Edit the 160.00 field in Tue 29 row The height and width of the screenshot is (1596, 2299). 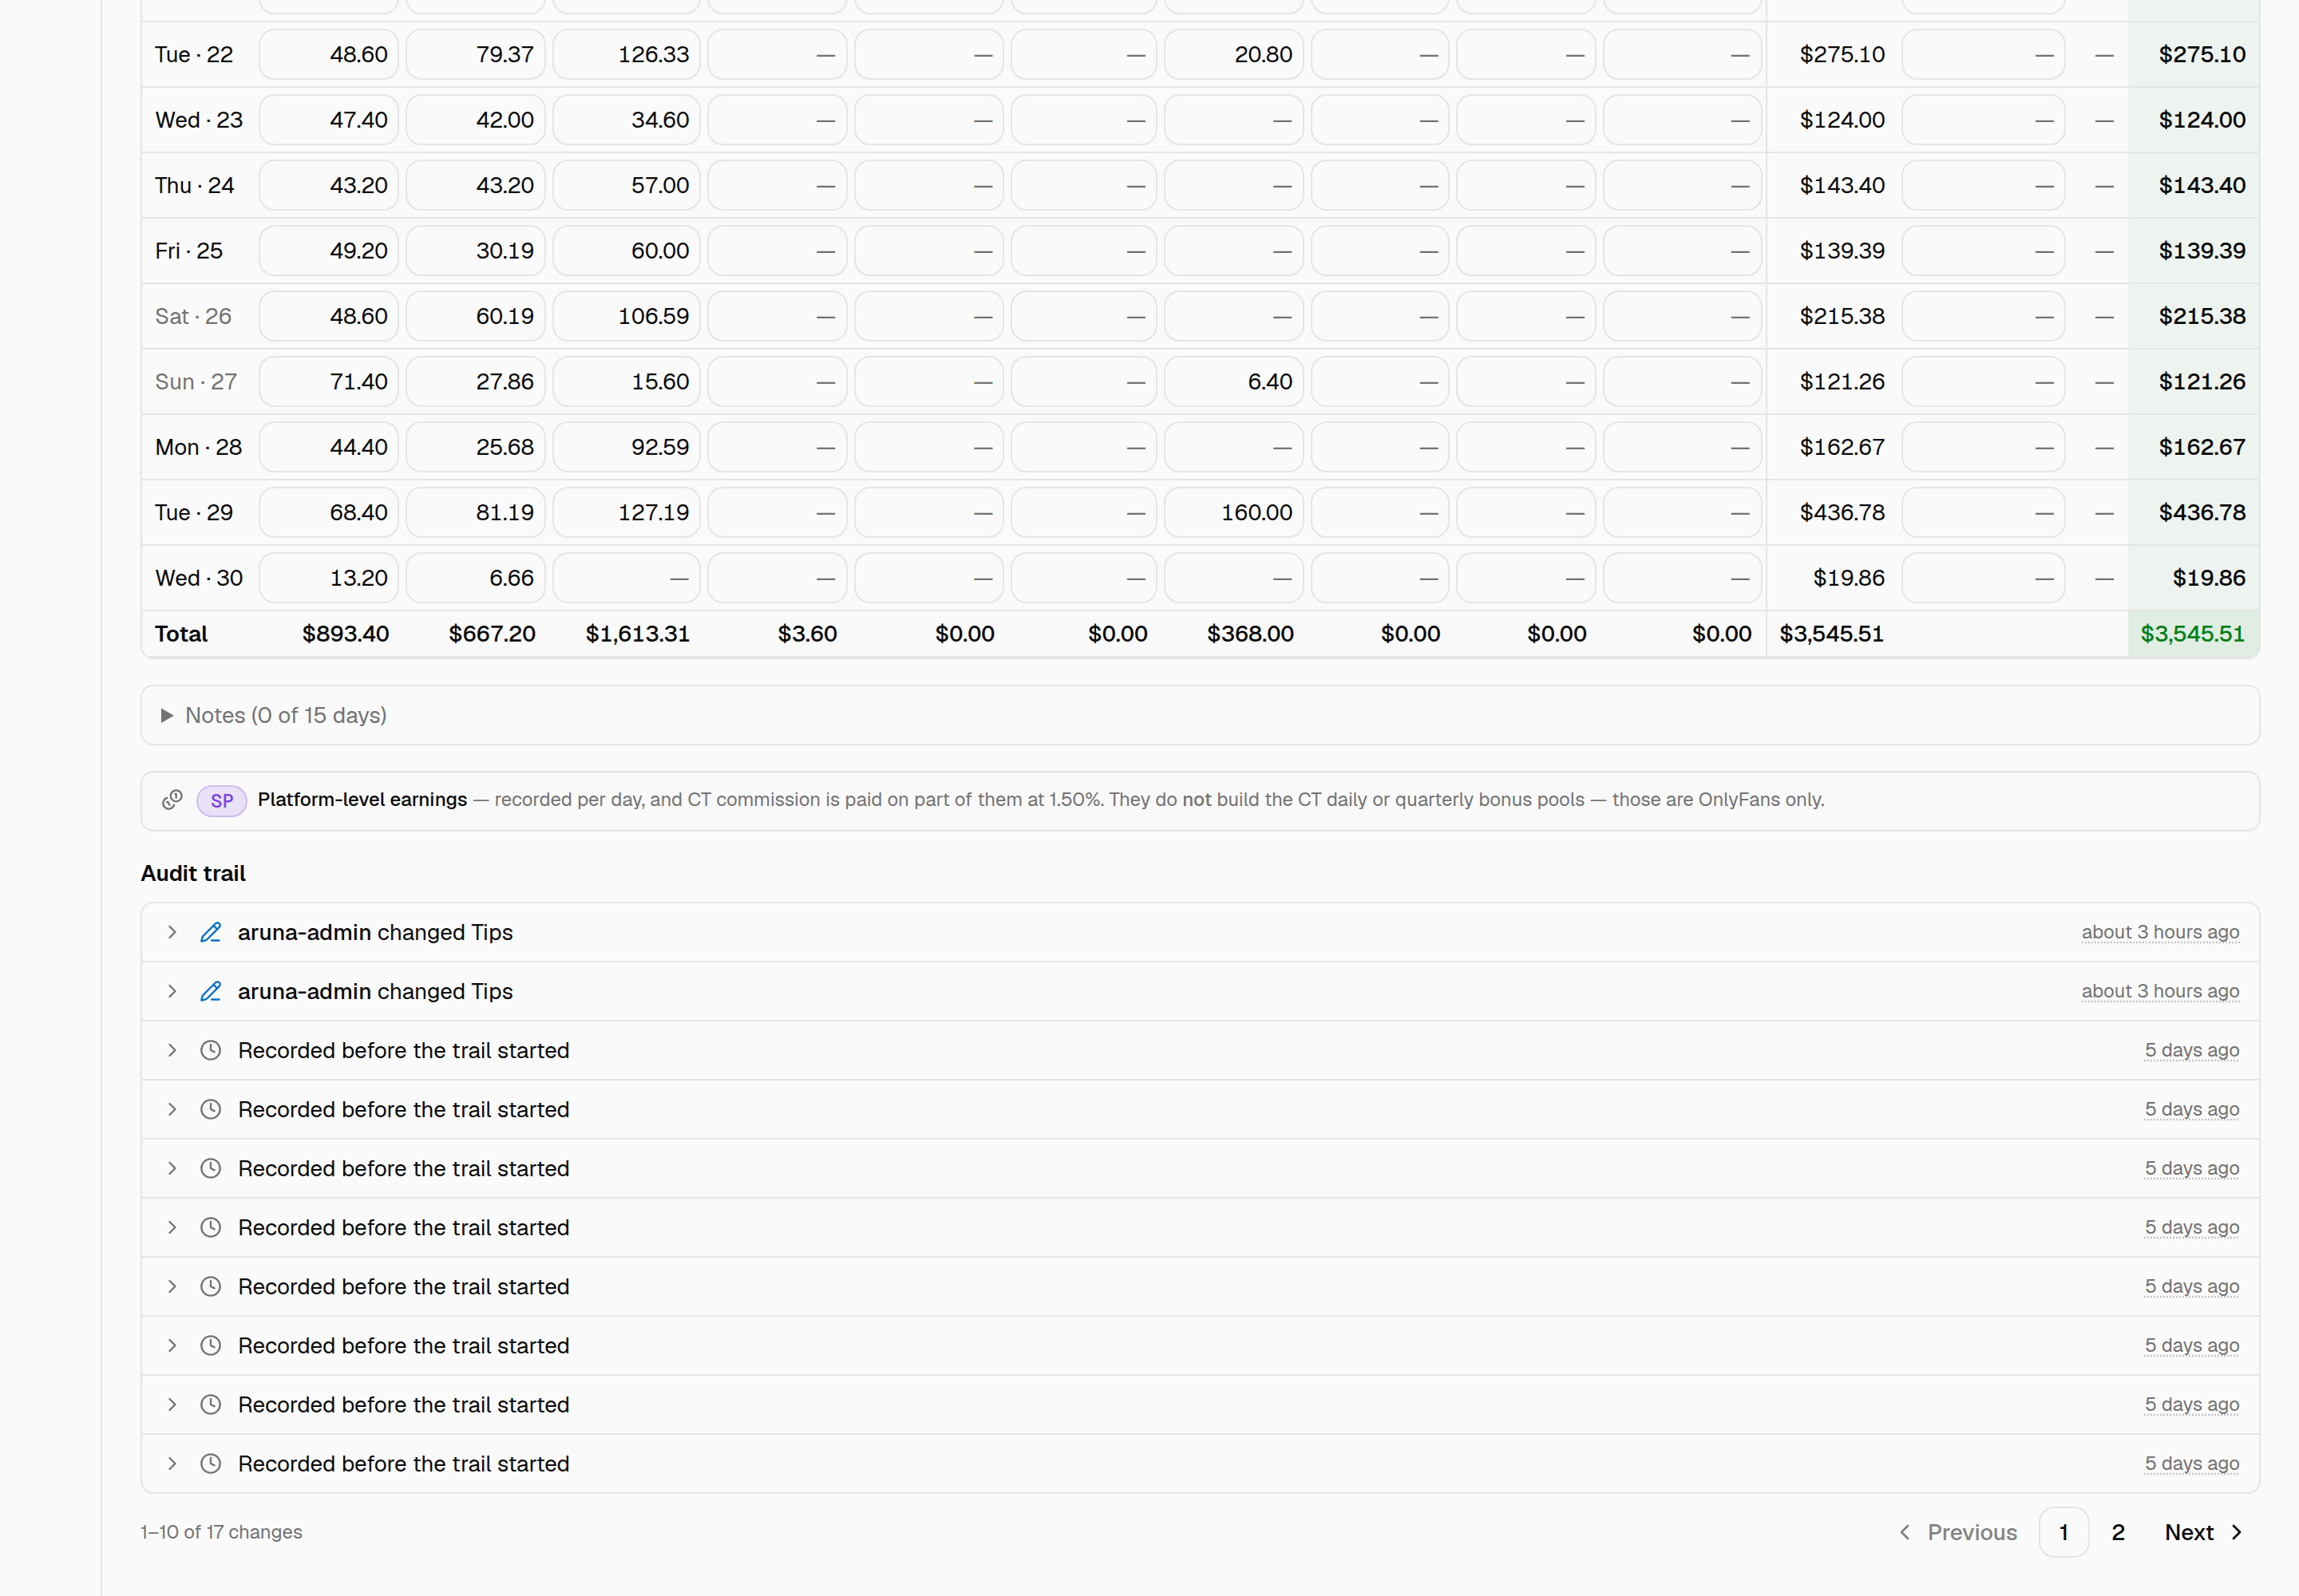(1233, 512)
